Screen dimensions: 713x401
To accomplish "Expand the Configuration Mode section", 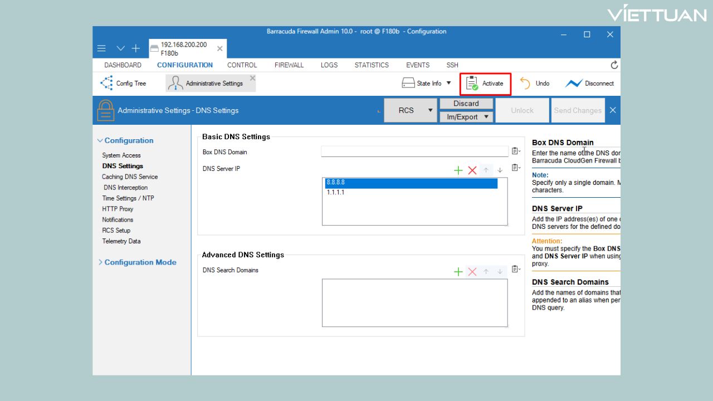I will click(100, 262).
